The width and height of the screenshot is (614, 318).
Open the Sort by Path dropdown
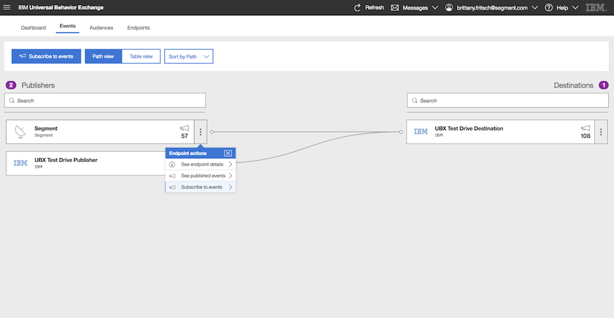pos(189,56)
